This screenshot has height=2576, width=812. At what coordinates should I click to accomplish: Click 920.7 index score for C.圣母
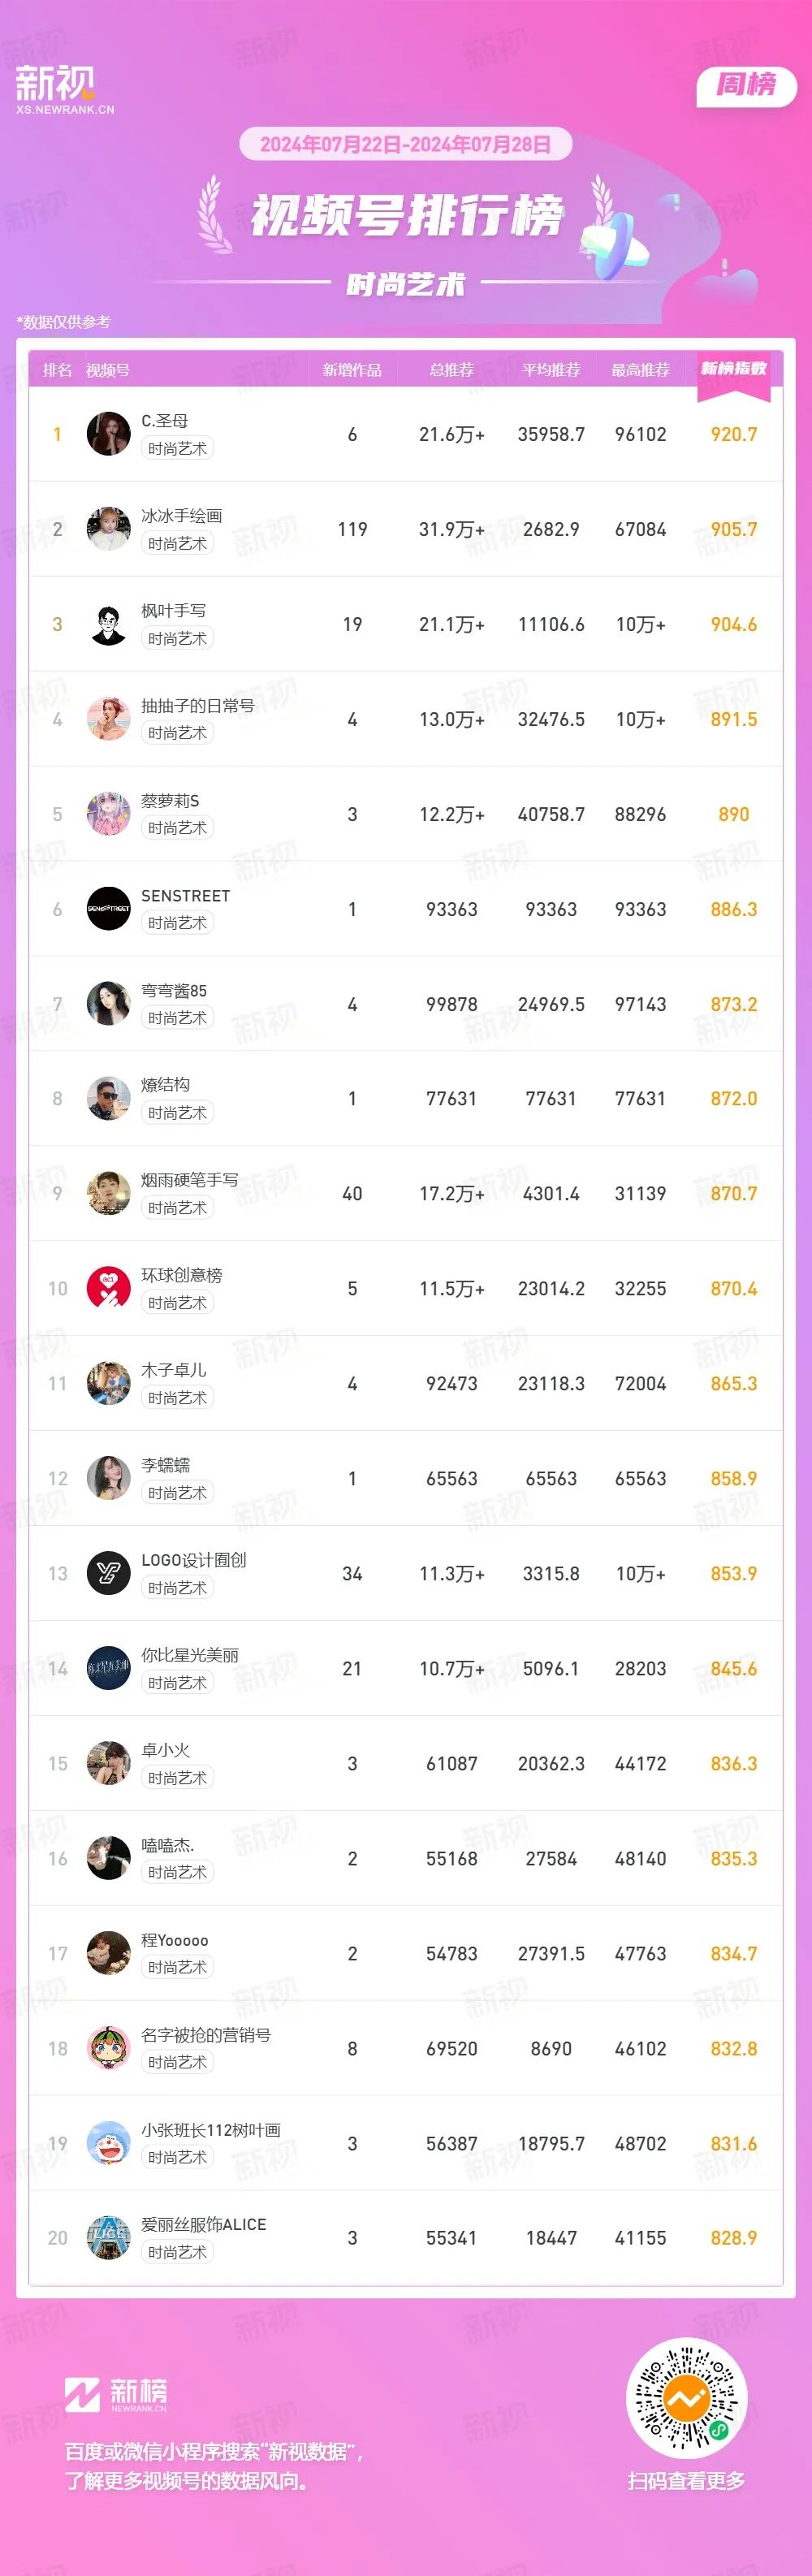coord(734,434)
